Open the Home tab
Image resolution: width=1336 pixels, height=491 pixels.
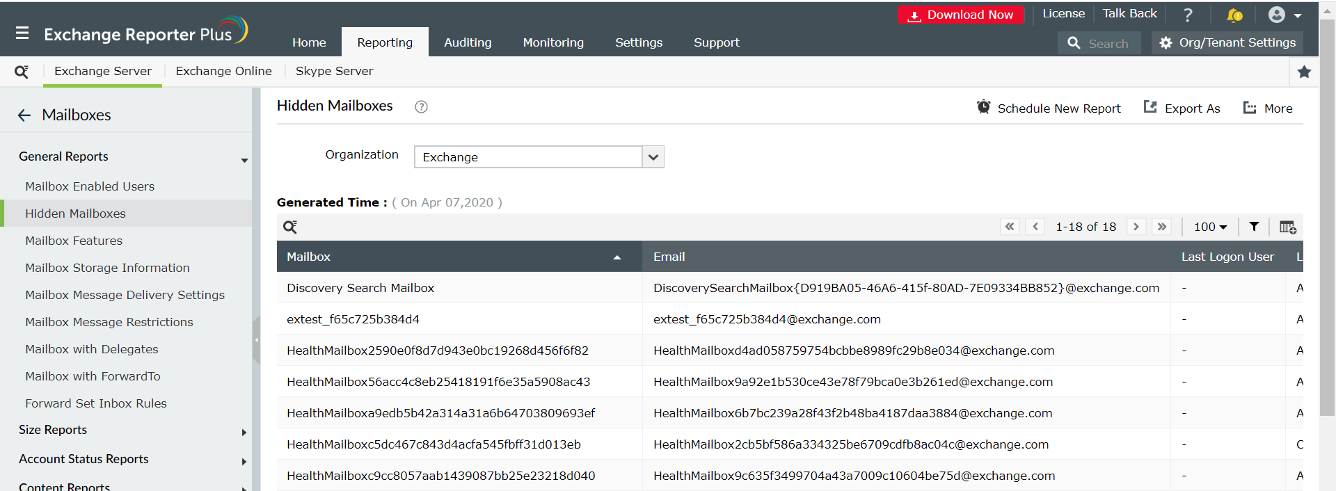coord(309,42)
